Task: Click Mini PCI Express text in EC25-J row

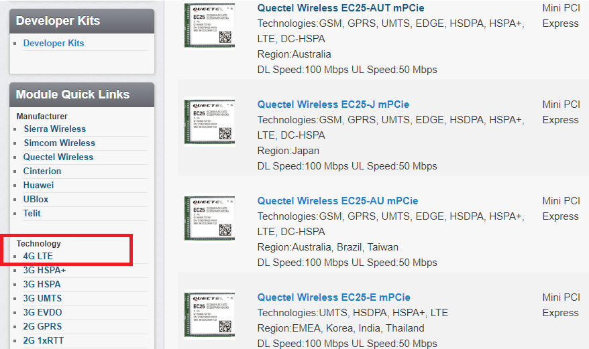Action: (561, 113)
